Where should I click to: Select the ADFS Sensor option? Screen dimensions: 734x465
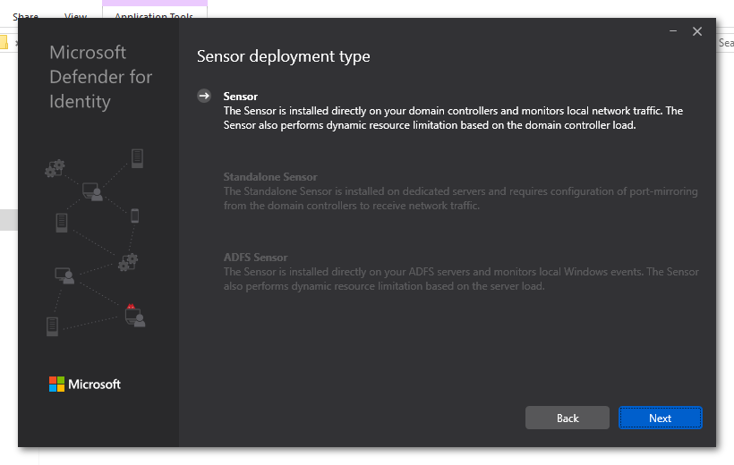pos(255,258)
